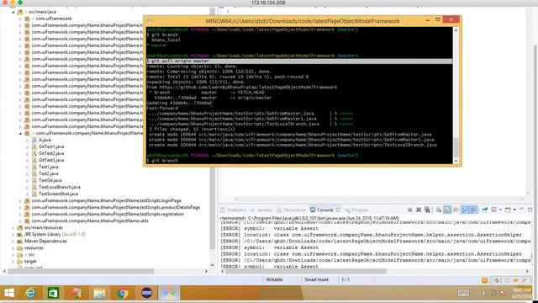Switch to the Declaration tab
Image resolution: width=538 pixels, height=303 pixels.
point(292,210)
